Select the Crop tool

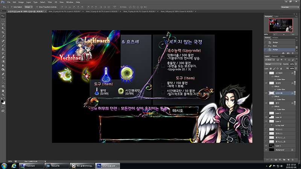tap(3, 32)
